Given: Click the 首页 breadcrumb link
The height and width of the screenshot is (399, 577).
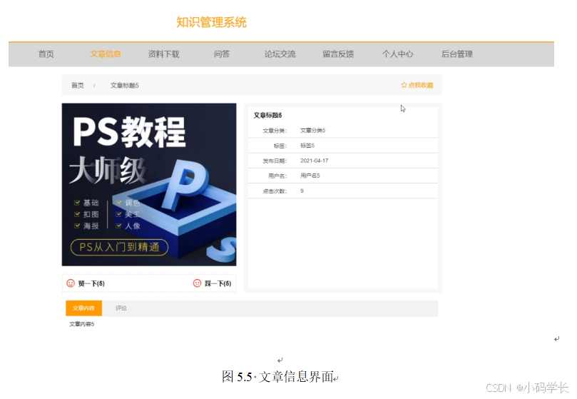Looking at the screenshot, I should point(78,86).
